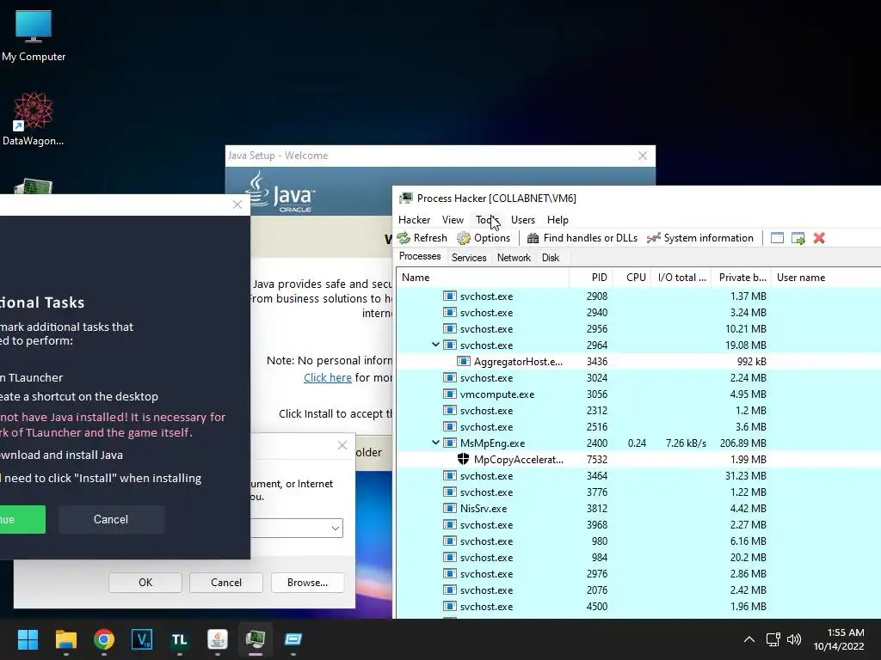This screenshot has height=660, width=881.
Task: Switch to the Services tab
Action: [469, 258]
